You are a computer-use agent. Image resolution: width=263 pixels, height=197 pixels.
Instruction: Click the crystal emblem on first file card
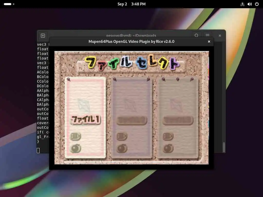coord(84,105)
